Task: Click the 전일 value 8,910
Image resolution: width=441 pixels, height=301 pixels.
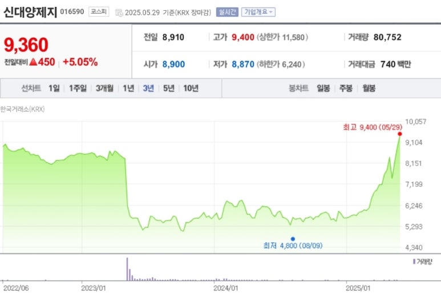Action: [173, 37]
